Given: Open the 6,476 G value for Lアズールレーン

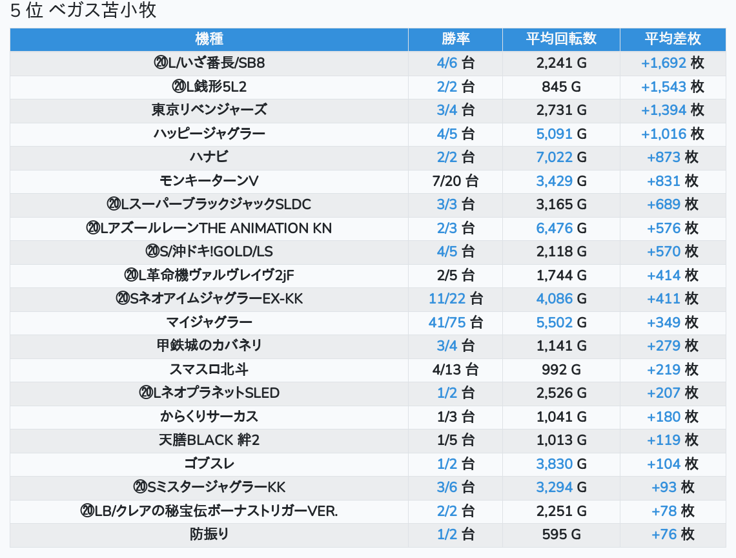Looking at the screenshot, I should 554,228.
